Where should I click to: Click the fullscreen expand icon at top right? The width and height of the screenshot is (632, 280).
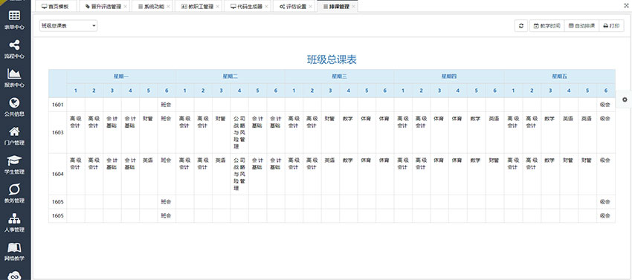click(625, 6)
